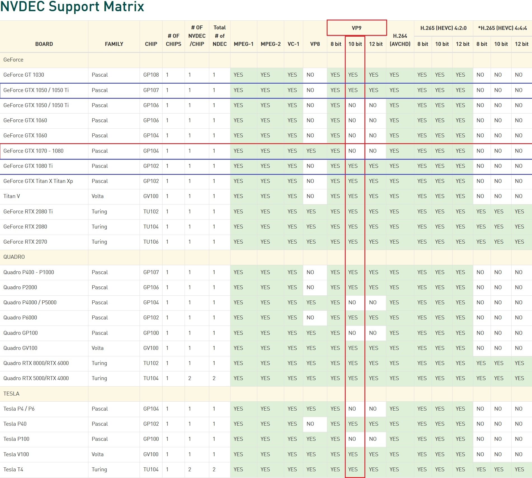Select the "GeForce GT 1030" board name
The height and width of the screenshot is (478, 532).
click(24, 75)
